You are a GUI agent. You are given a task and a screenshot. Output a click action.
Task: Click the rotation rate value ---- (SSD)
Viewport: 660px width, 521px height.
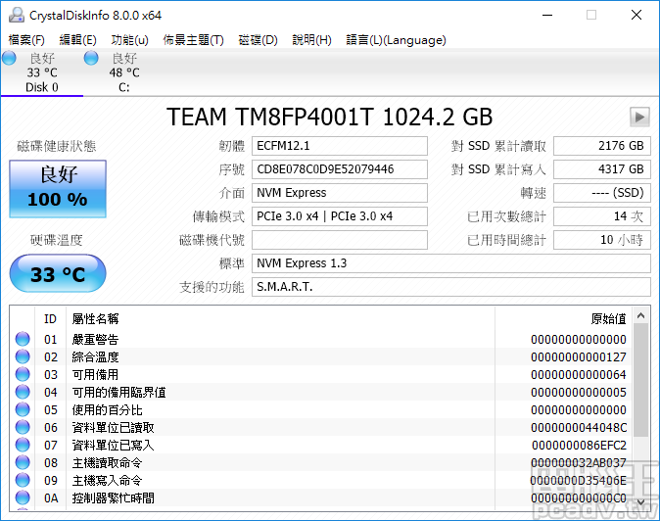[x=602, y=193]
